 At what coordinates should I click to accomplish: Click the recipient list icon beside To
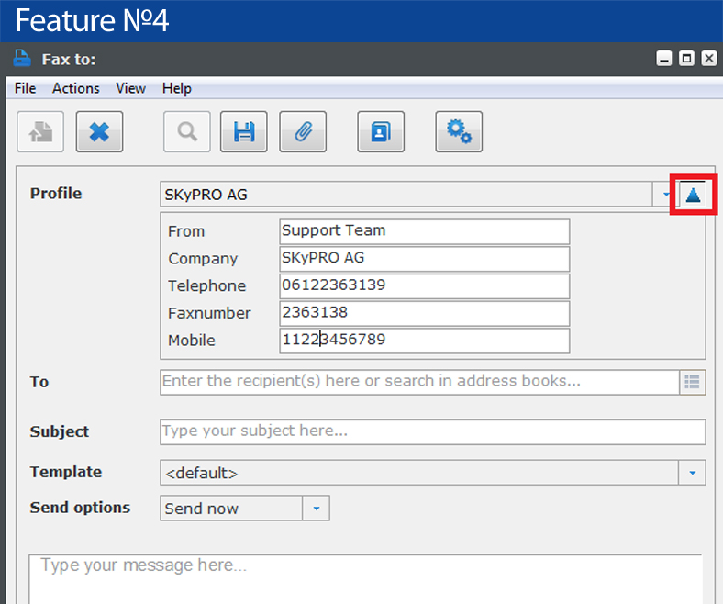pos(692,382)
